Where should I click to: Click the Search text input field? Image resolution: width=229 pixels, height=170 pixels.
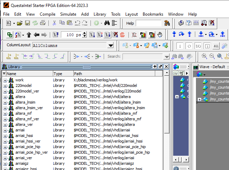pos(143,57)
